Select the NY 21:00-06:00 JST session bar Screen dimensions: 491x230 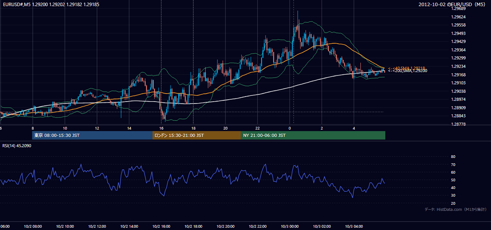click(x=313, y=135)
